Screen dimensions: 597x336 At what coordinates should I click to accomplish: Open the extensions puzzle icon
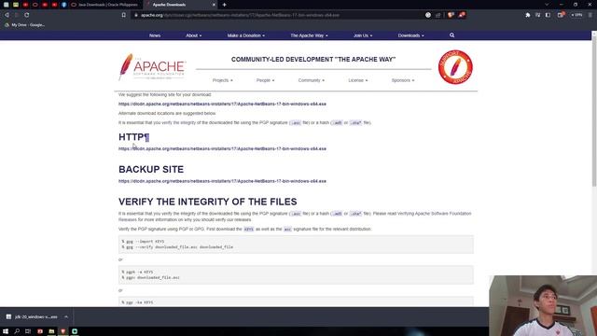tap(528, 15)
